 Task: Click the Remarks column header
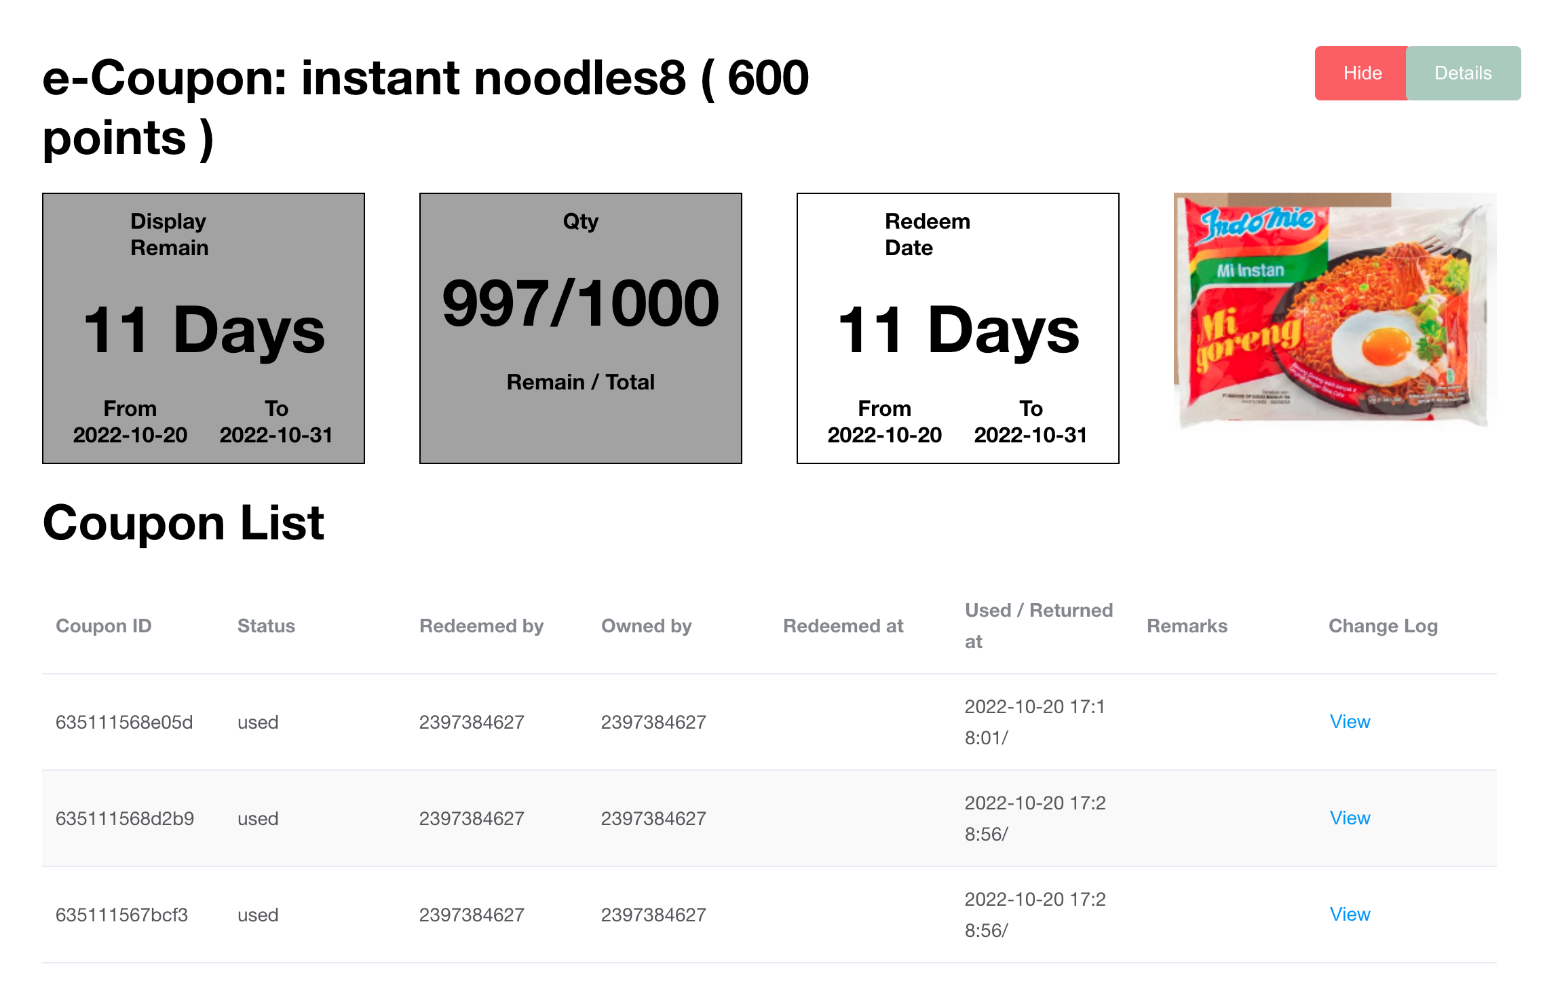pyautogui.click(x=1187, y=626)
